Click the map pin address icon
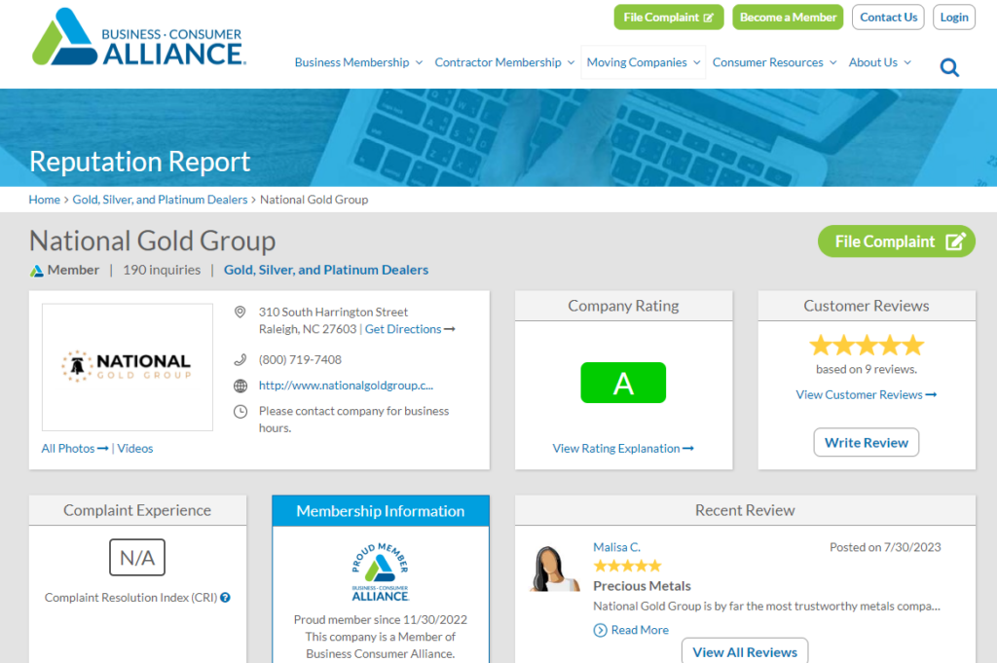The height and width of the screenshot is (663, 997). tap(240, 313)
